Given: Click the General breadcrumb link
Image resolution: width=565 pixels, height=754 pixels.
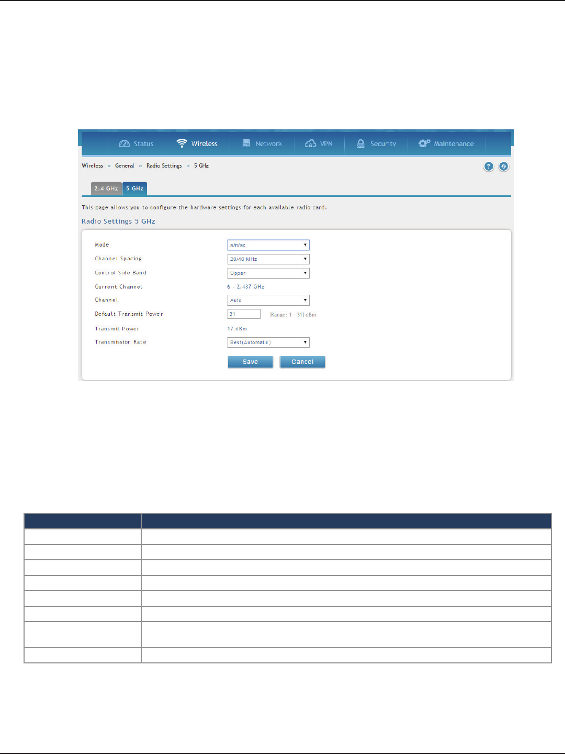Looking at the screenshot, I should (125, 165).
